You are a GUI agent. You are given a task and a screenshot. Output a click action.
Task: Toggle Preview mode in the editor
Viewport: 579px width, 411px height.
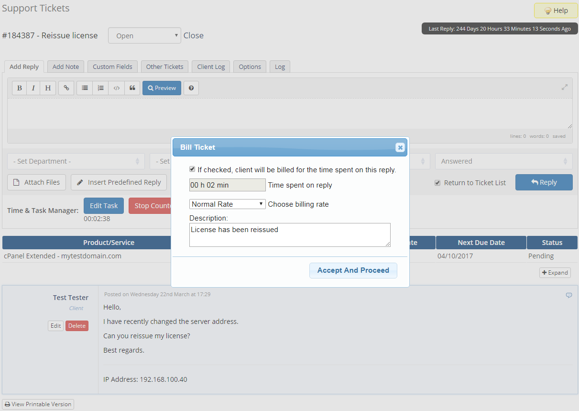click(162, 88)
